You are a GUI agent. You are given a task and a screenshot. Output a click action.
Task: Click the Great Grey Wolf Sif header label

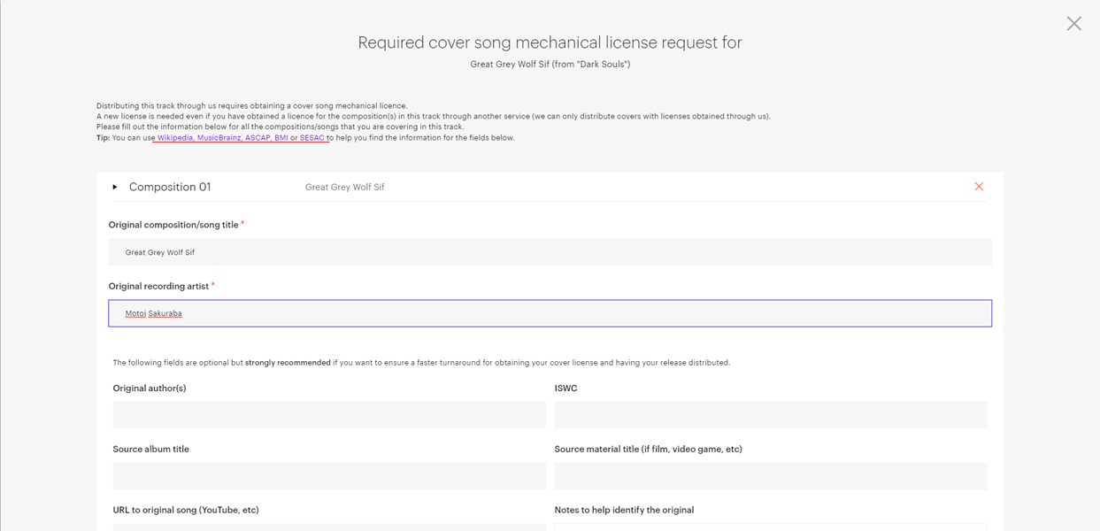click(x=345, y=187)
